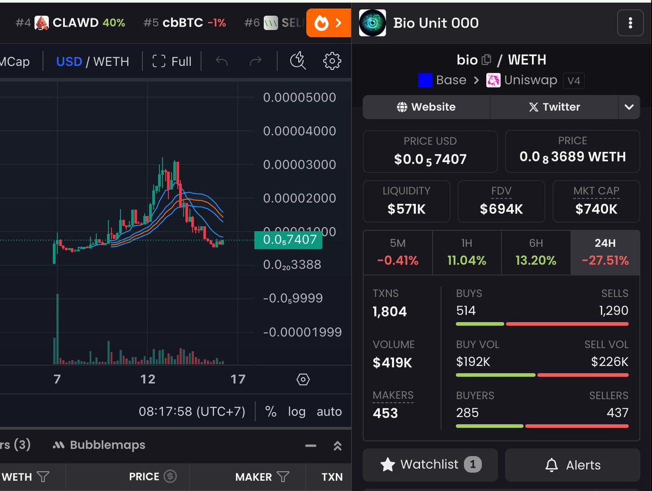Open price Alerts button
The height and width of the screenshot is (491, 652).
coord(573,465)
